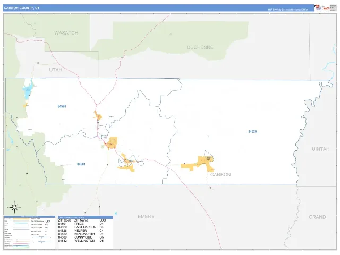340x255 pixels.
Task: Click the ZIP index table blue header bar
Action: [x=86, y=217]
